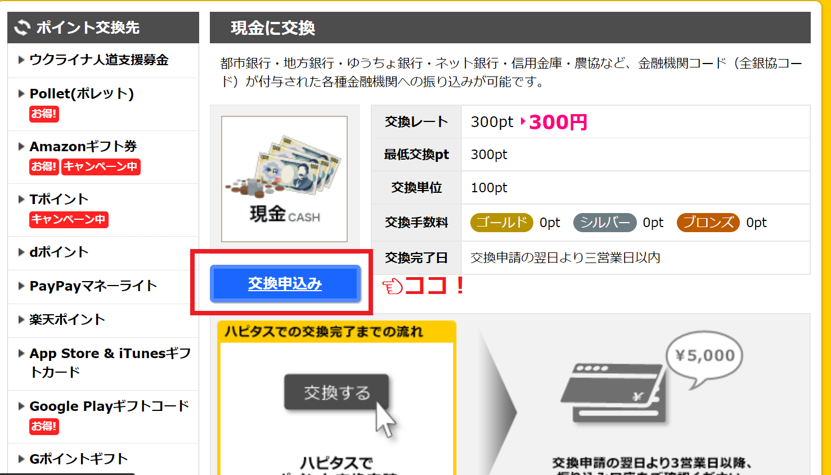Open the Amazonギフト券 exchange option
This screenshot has width=831, height=475.
click(83, 146)
